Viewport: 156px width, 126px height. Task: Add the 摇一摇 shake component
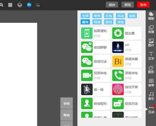pos(95,89)
